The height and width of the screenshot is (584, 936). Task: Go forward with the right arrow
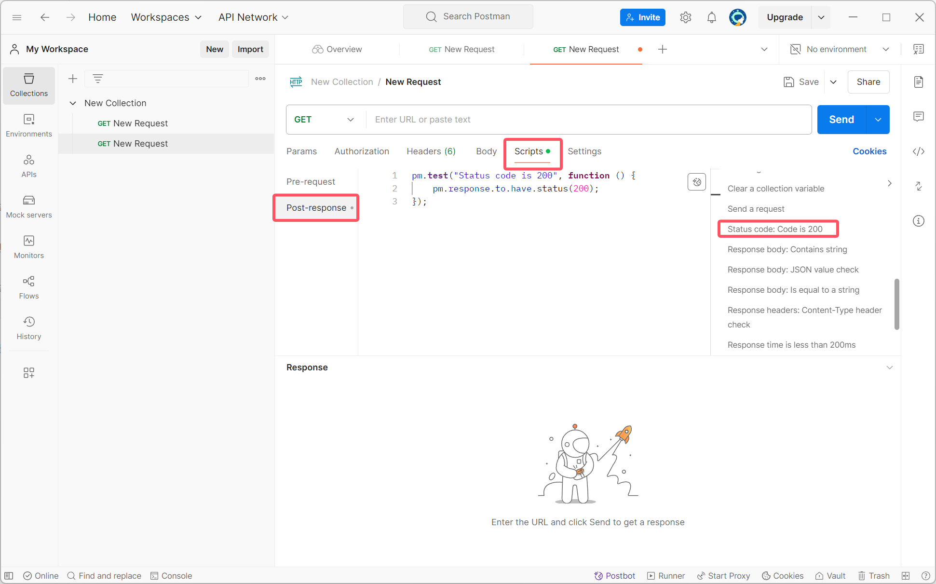71,17
